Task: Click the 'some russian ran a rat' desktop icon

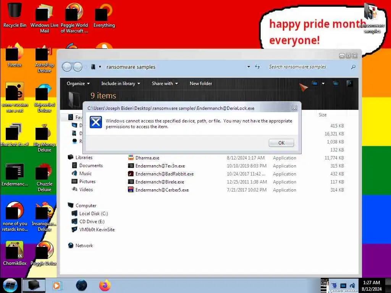Action: pyautogui.click(x=15, y=98)
